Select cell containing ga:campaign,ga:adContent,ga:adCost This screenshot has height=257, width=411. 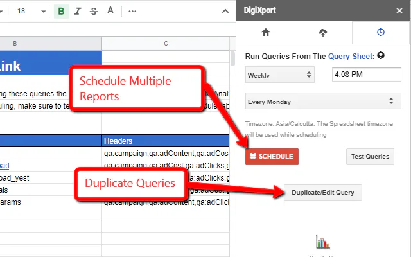pos(166,154)
